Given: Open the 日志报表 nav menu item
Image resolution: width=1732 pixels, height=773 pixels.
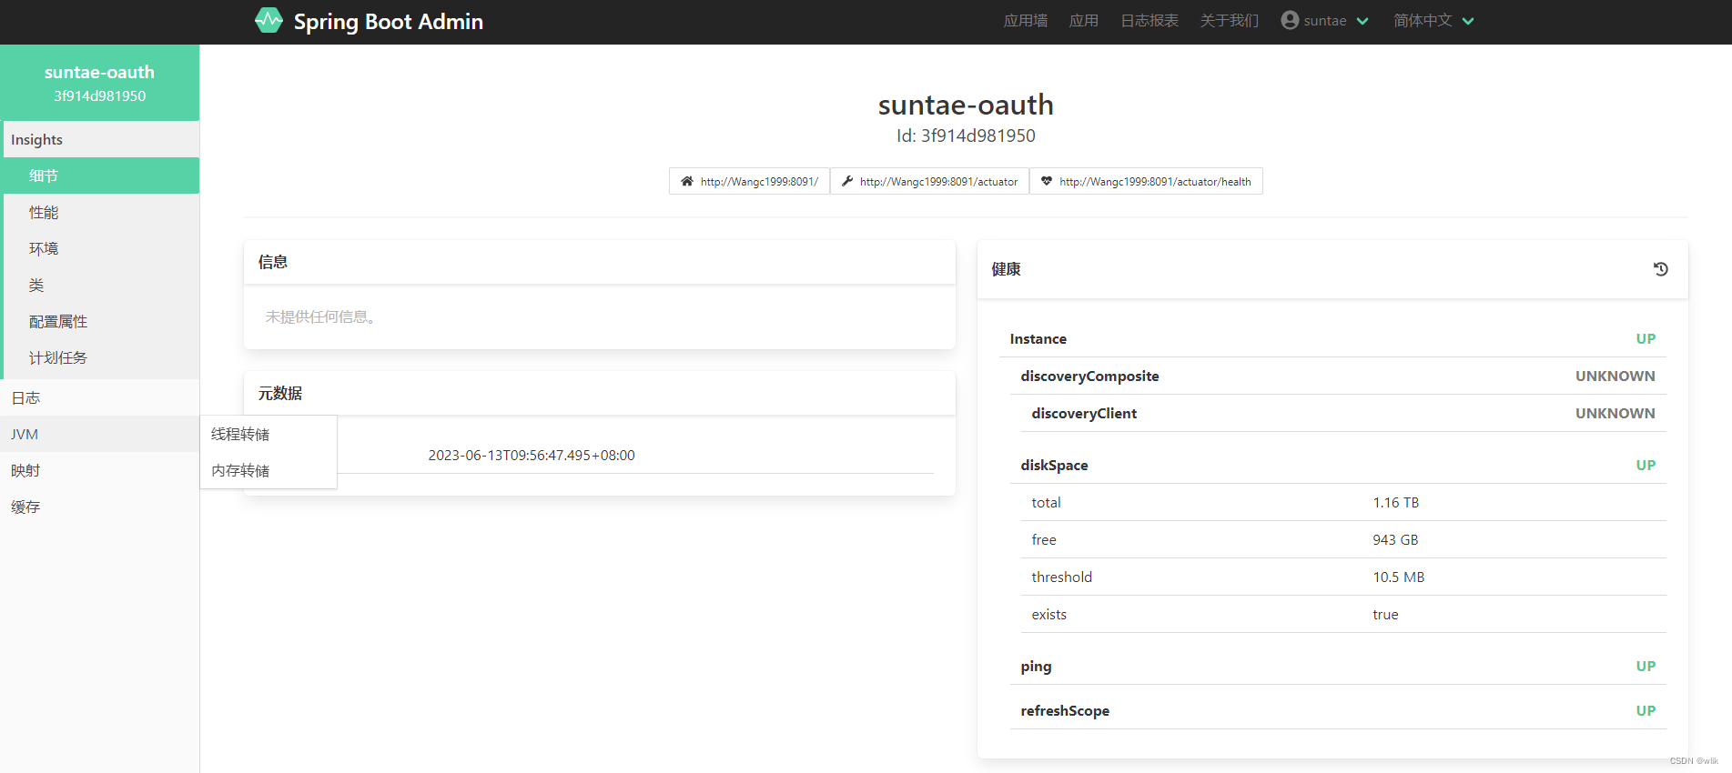Looking at the screenshot, I should [x=1150, y=21].
